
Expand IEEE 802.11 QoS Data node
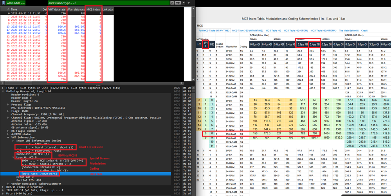coord(3,190)
